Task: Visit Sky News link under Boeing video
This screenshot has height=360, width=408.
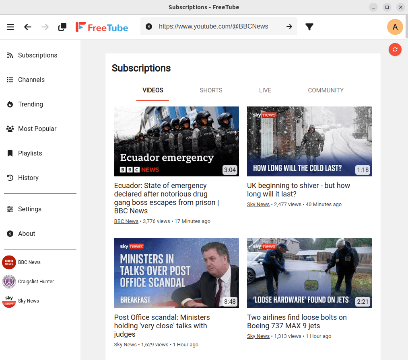Action: click(x=258, y=336)
